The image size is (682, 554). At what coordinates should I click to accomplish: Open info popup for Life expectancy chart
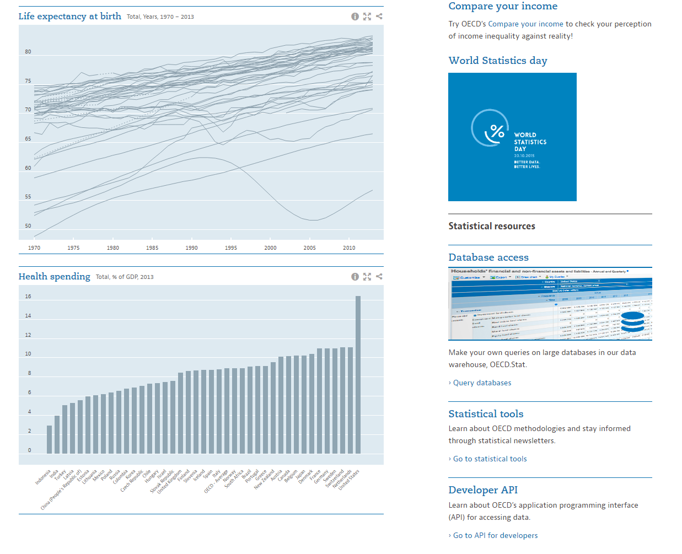355,17
